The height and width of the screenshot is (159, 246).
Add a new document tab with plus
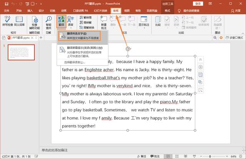(x=41, y=38)
